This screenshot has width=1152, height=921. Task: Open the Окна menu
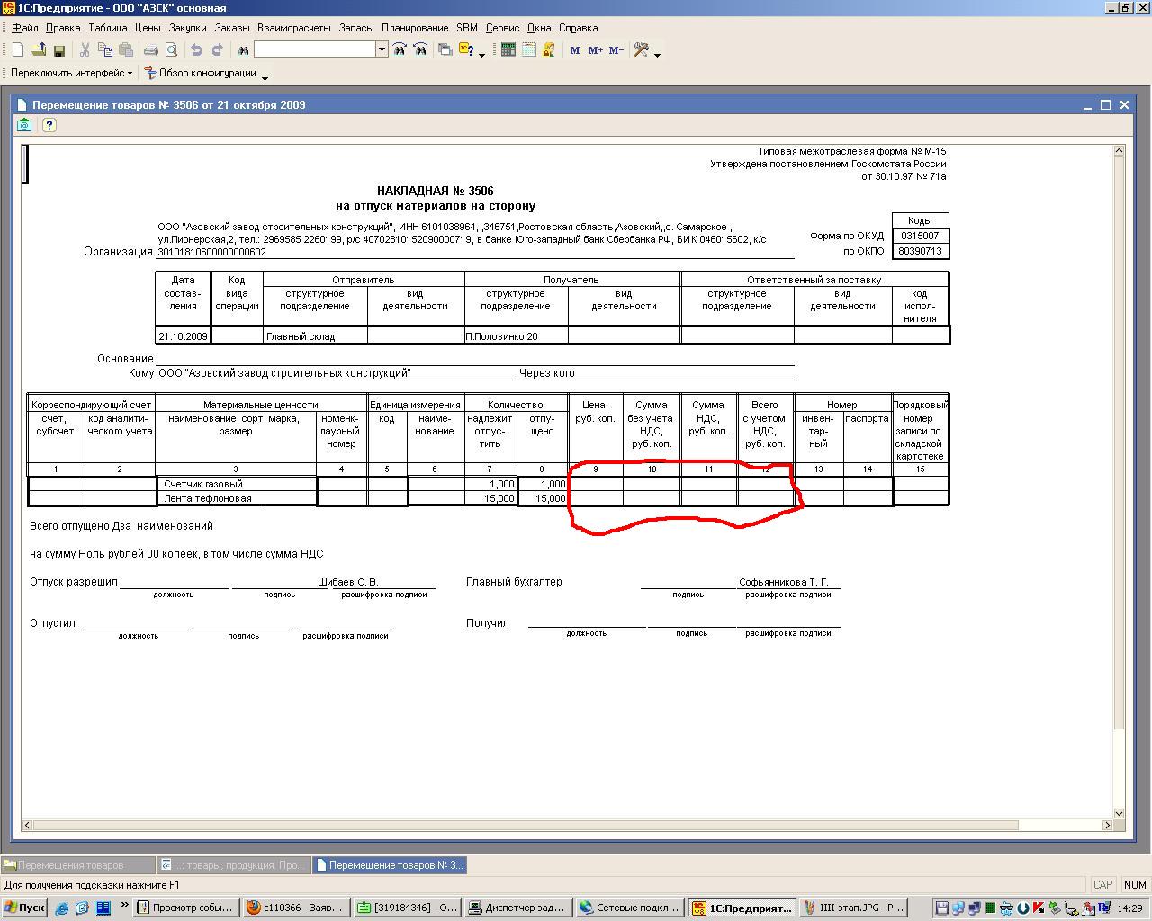[x=539, y=28]
